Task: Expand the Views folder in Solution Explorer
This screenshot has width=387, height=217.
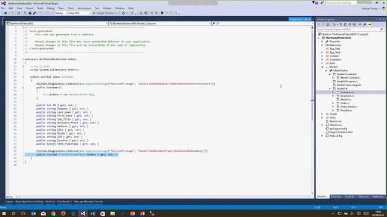Action: click(x=322, y=118)
